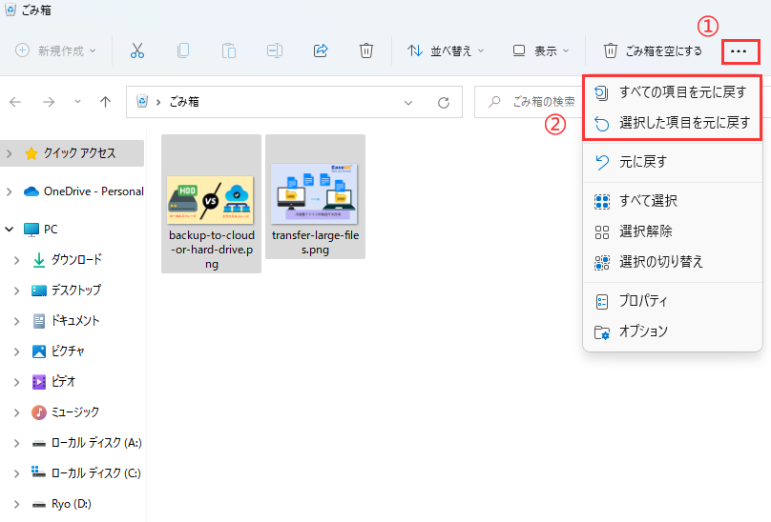Select 選択した項目を元に戻す menu entry
Viewport: 771px width, 522px height.
click(x=672, y=123)
